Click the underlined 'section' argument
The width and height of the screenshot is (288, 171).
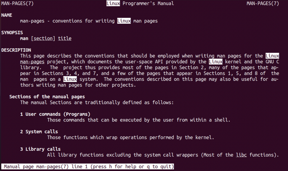43,38
